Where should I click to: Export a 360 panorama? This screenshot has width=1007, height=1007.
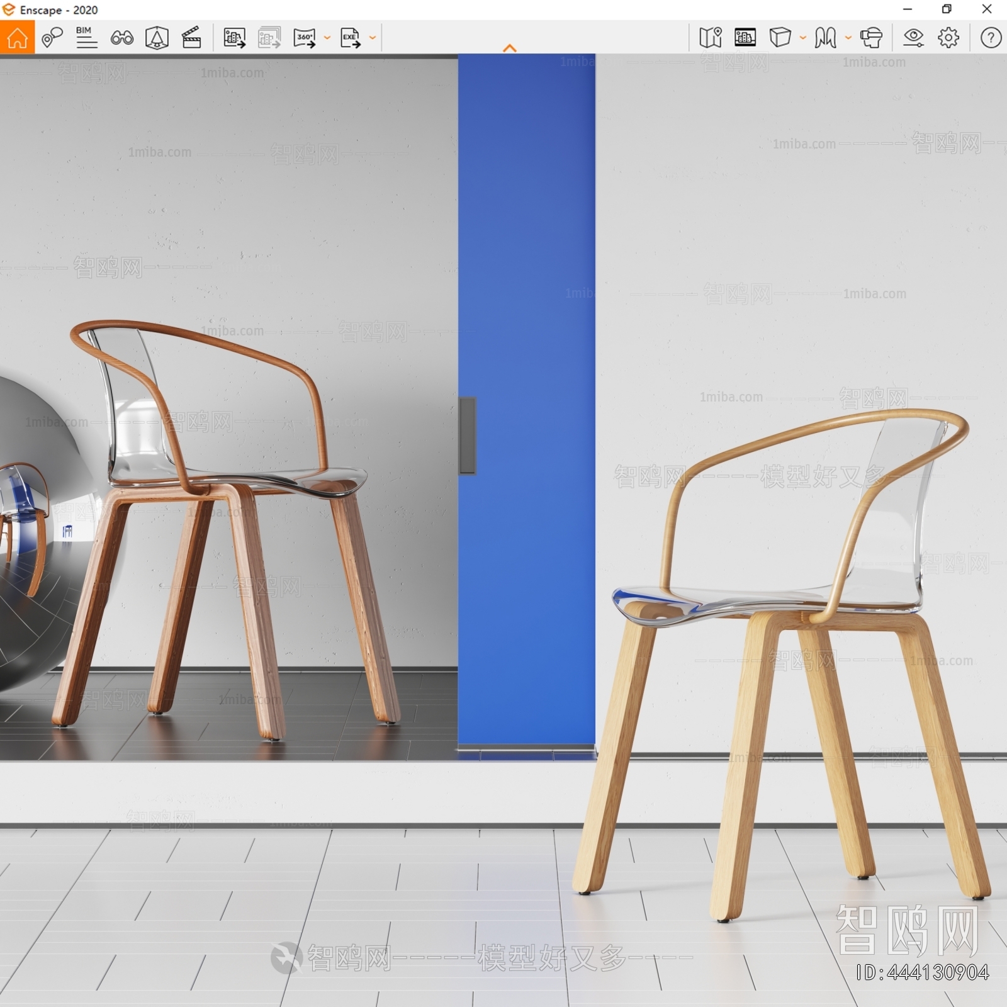pos(305,38)
